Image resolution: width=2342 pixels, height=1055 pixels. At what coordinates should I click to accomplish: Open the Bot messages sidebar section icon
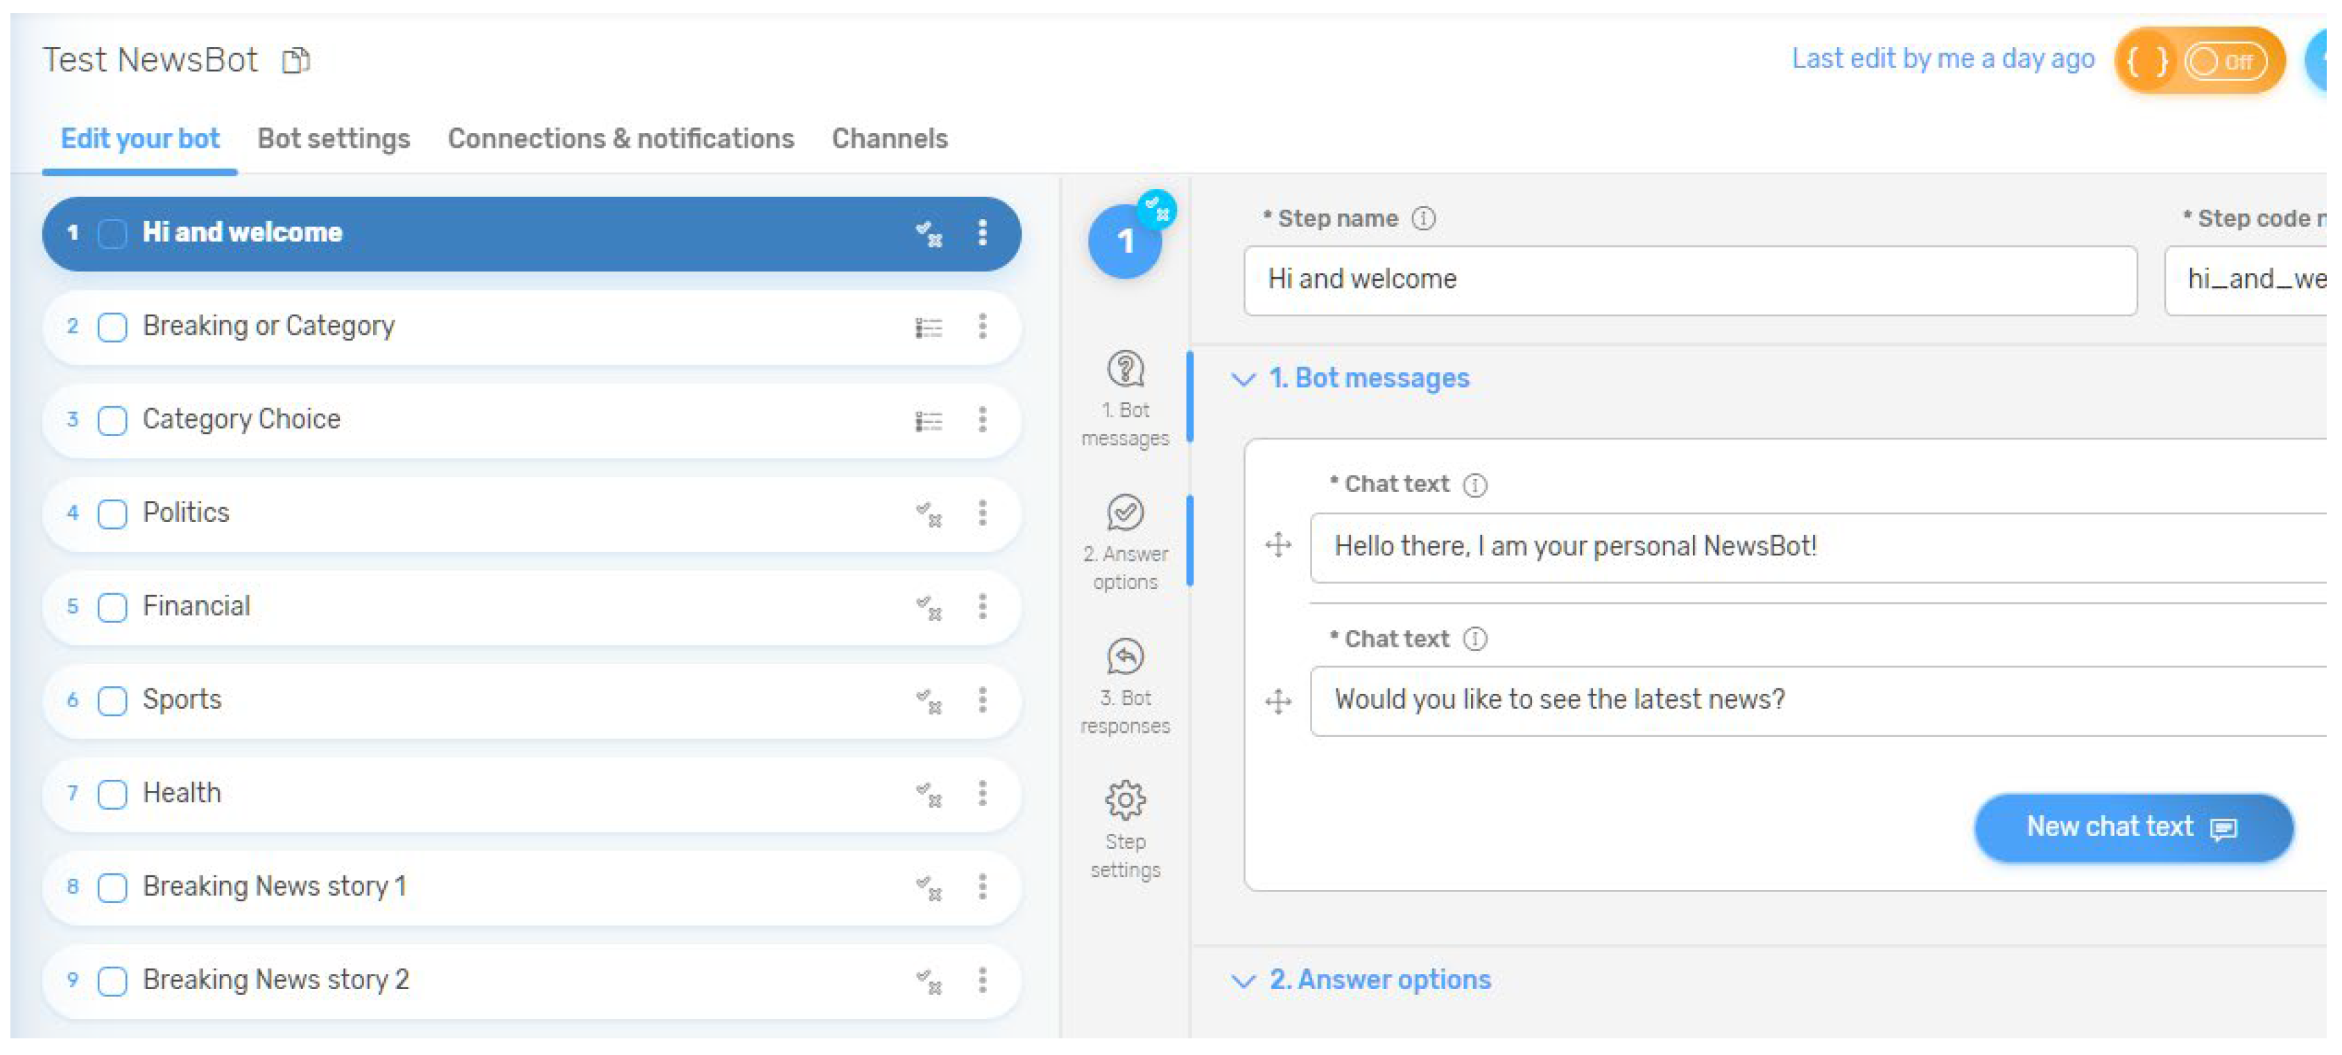coord(1125,370)
